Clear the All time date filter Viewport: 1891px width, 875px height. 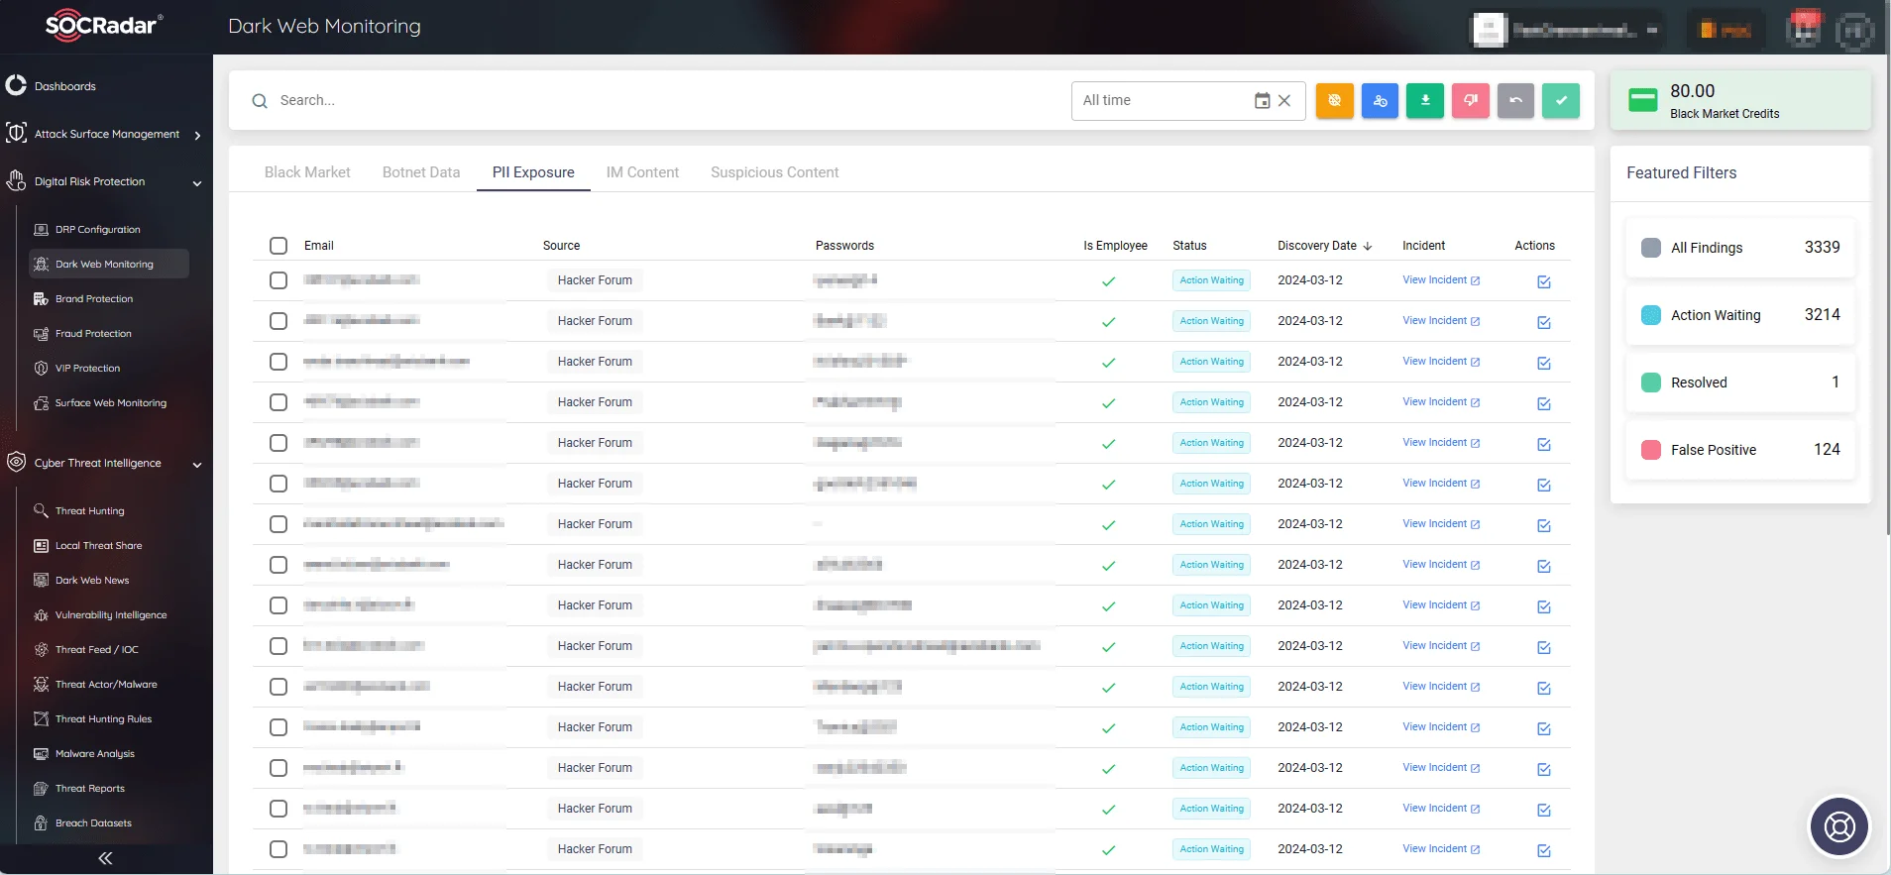point(1284,100)
